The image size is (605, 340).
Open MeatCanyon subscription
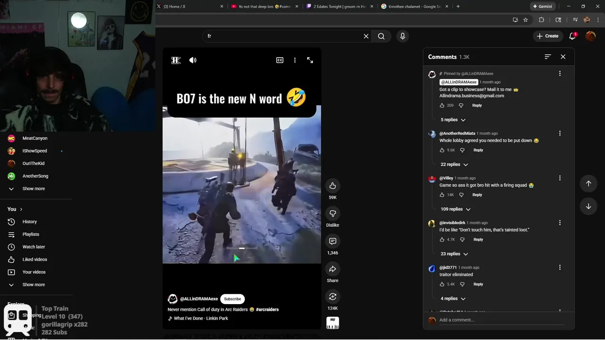click(x=36, y=138)
